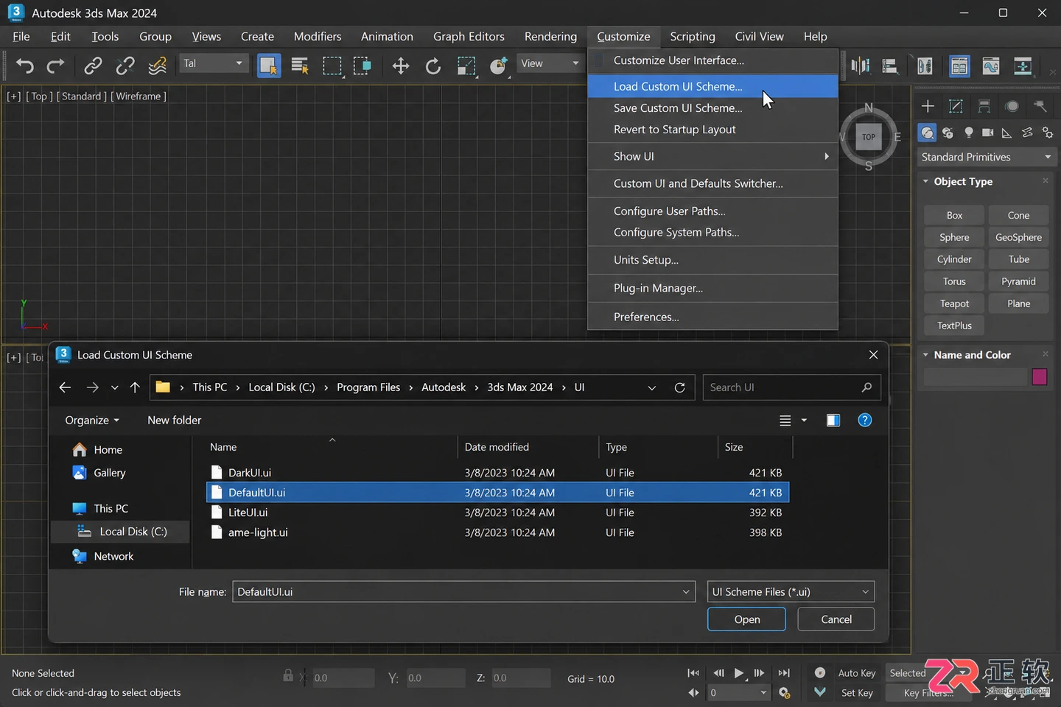Collapse the Name and Color rollout
This screenshot has height=707, width=1061.
click(926, 355)
